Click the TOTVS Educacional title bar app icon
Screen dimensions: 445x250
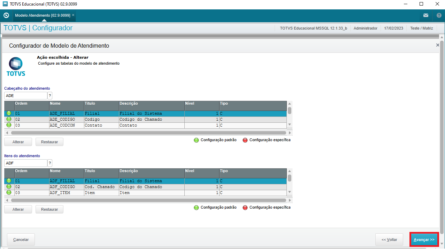[5, 4]
